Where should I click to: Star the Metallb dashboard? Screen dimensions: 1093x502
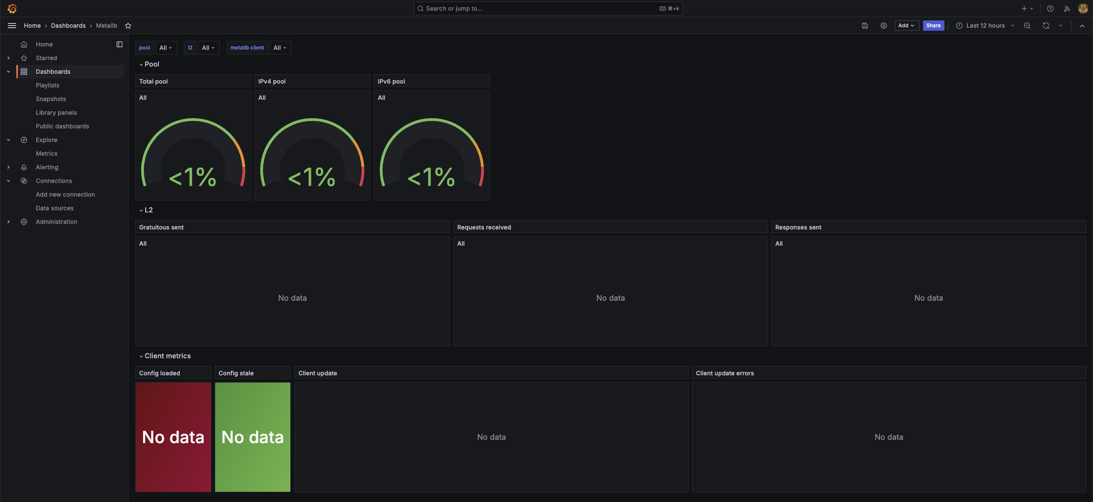tap(128, 26)
